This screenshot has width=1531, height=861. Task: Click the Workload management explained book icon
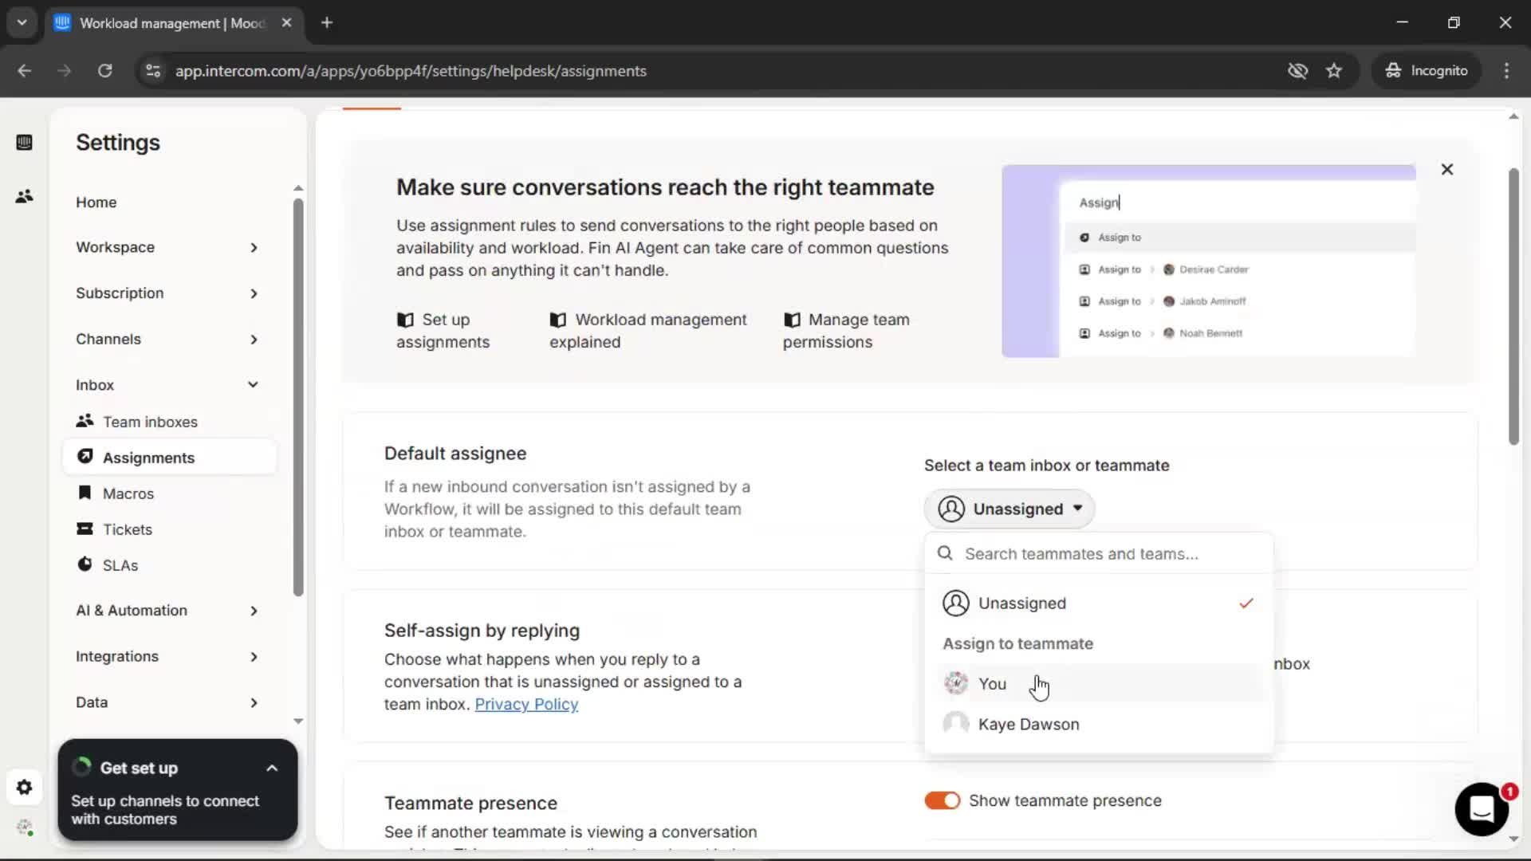pyautogui.click(x=558, y=320)
